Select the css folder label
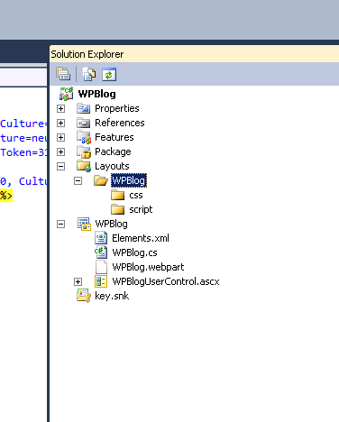 coord(136,196)
